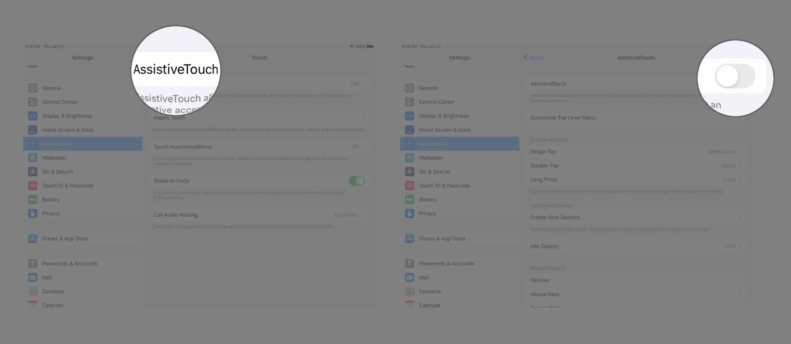The image size is (791, 344).
Task: Tap Accessibility icon in right screenshot sidebar
Action: 410,144
